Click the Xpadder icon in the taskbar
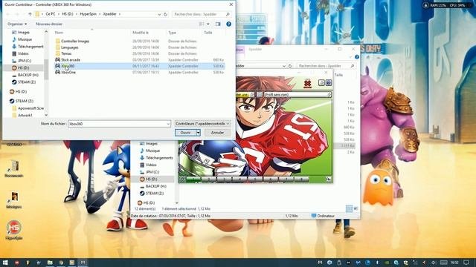Screen dimensions: 476x267 pyautogui.click(x=83, y=263)
